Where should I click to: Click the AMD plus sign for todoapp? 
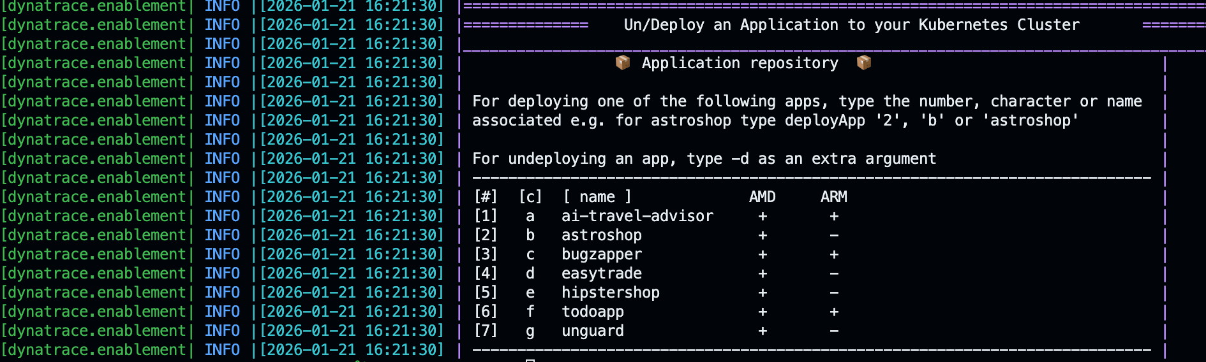[762, 312]
